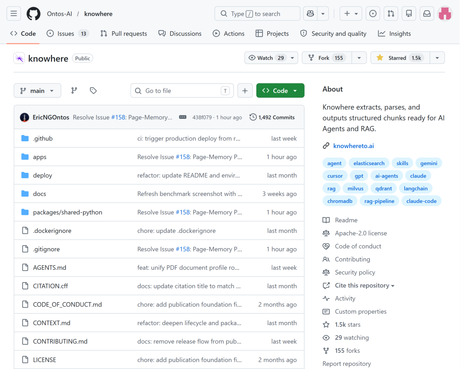View repository Activity
The image size is (460, 369).
(x=345, y=298)
